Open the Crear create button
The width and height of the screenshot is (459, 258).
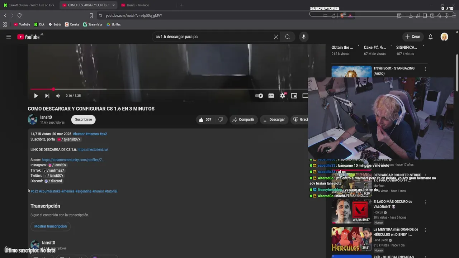pos(412,37)
